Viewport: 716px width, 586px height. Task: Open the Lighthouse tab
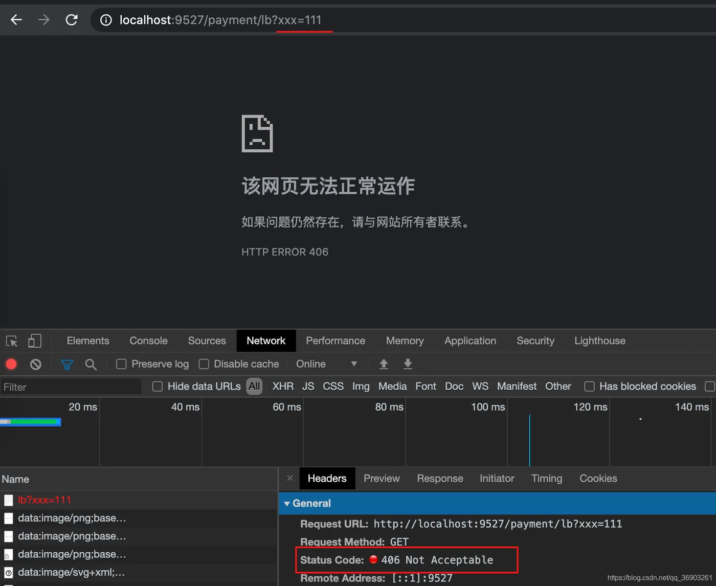[600, 341]
